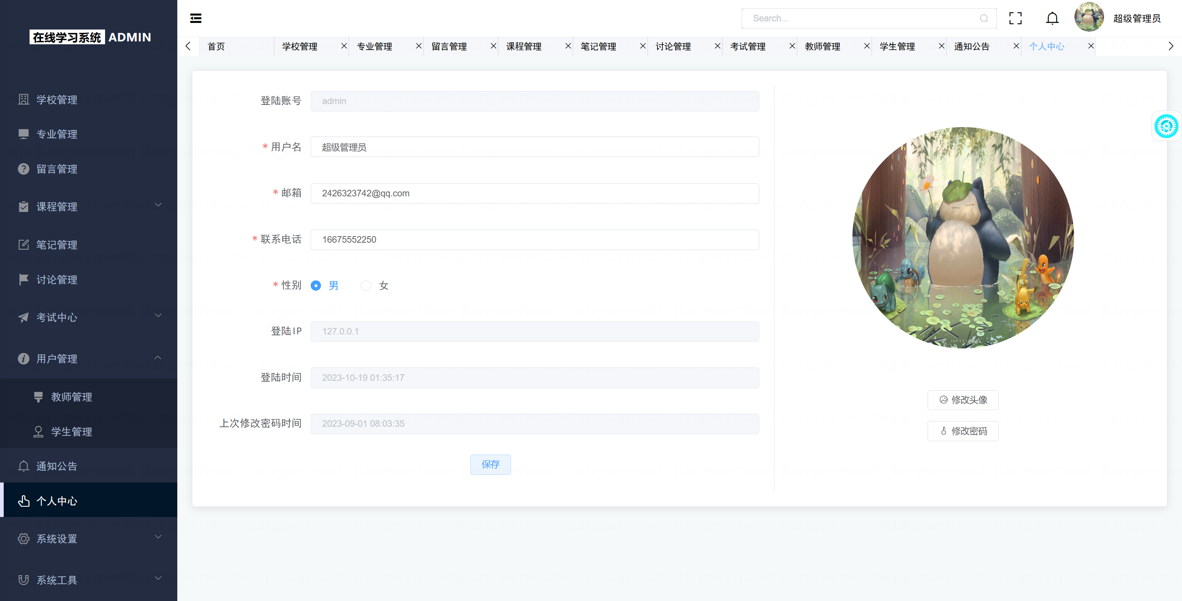Screen dimensions: 1182x601
Task: Open theme settings gear floating button
Action: 1166,126
